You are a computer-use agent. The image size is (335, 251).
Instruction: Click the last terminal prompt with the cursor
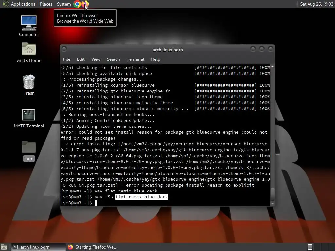[79, 203]
